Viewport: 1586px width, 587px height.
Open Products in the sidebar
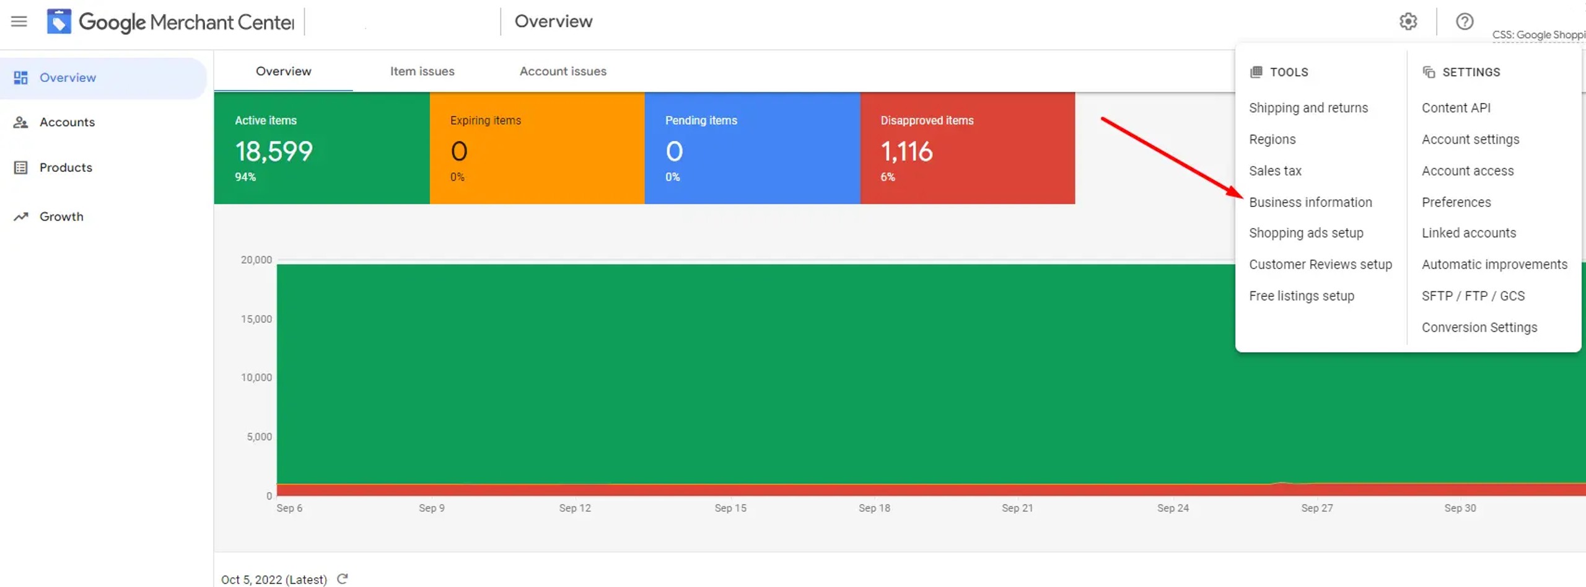click(x=66, y=167)
